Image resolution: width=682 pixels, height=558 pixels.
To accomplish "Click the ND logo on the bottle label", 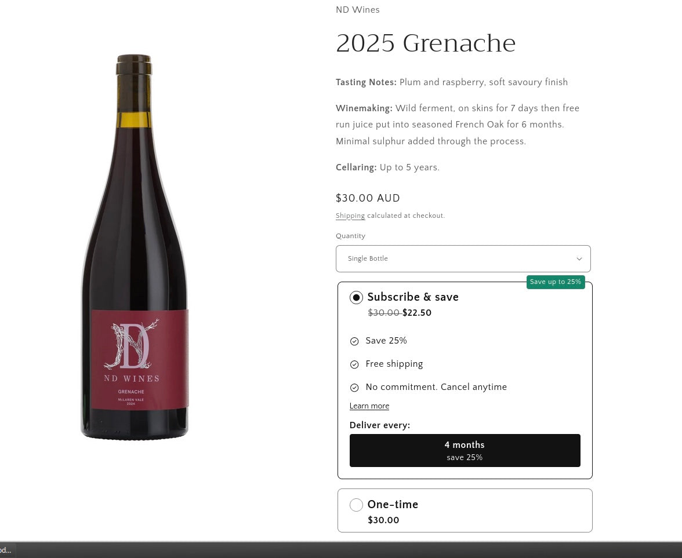I will [x=131, y=346].
